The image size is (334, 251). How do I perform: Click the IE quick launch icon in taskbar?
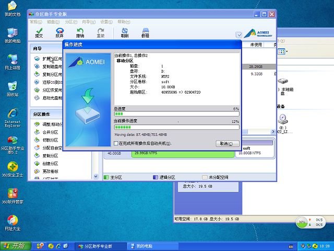point(58,246)
